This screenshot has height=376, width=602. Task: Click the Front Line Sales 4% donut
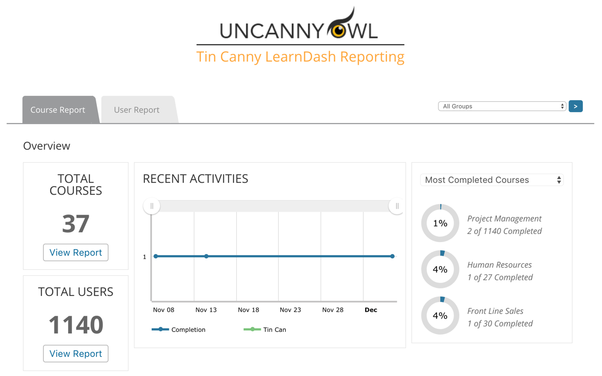coord(440,316)
